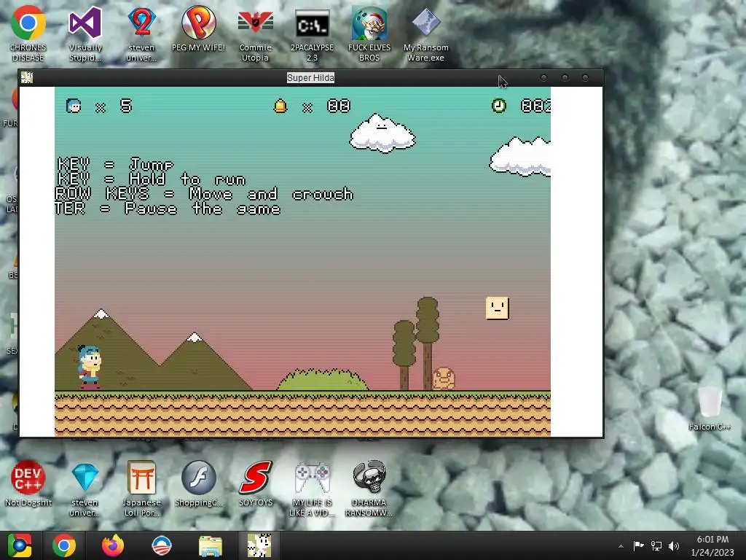Open the steven univer... icon with red 2
Screen dimensions: 746x560
(141, 34)
